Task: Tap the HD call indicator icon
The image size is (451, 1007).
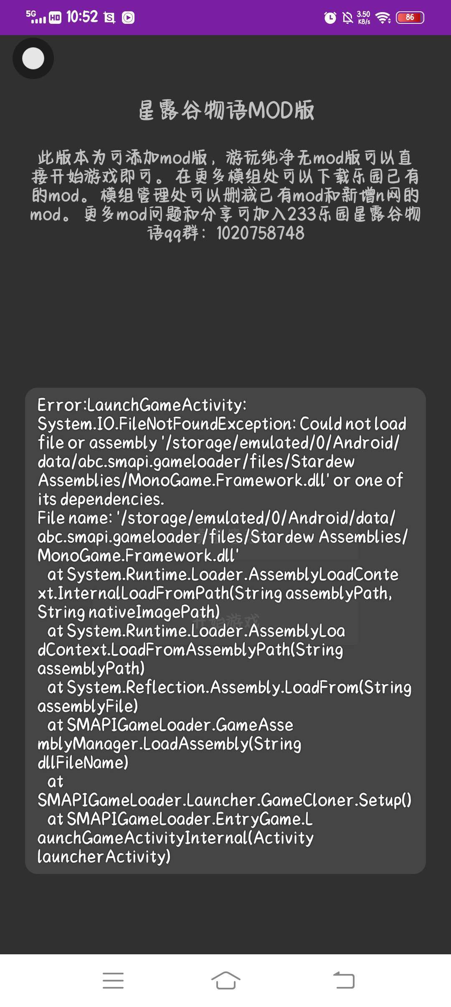Action: [x=55, y=18]
